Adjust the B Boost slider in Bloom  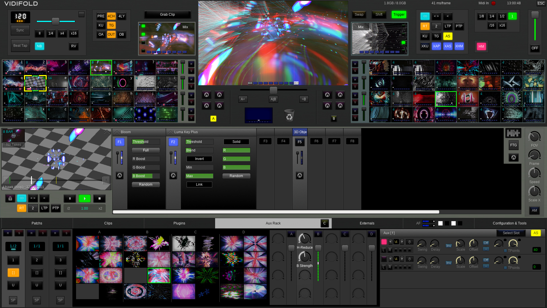pyautogui.click(x=146, y=176)
